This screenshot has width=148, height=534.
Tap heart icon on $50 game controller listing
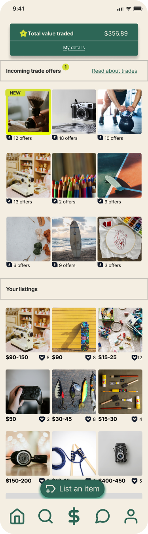pyautogui.click(x=42, y=419)
